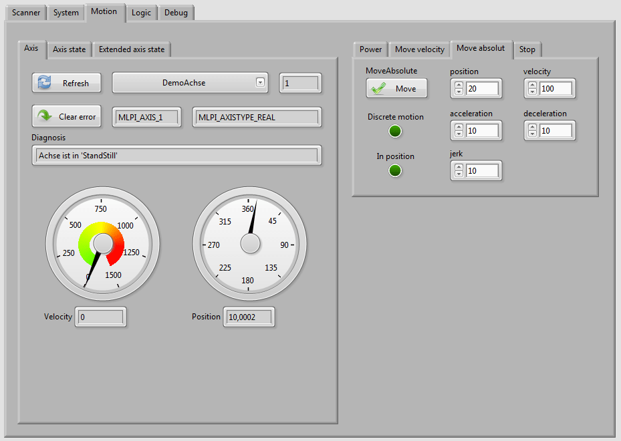
Task: Switch to the Power tab
Action: click(370, 49)
